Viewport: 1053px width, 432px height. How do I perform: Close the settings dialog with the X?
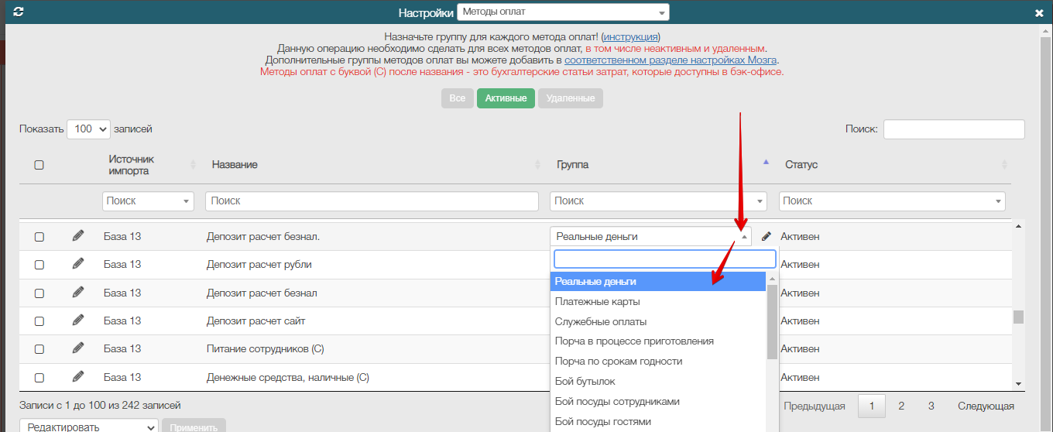[x=1039, y=13]
